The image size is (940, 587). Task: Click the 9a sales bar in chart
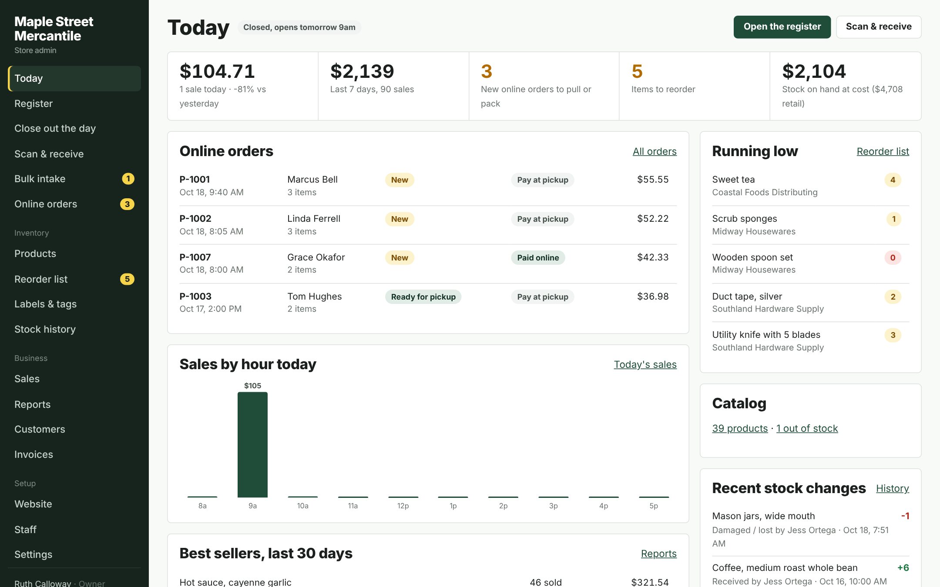click(252, 444)
